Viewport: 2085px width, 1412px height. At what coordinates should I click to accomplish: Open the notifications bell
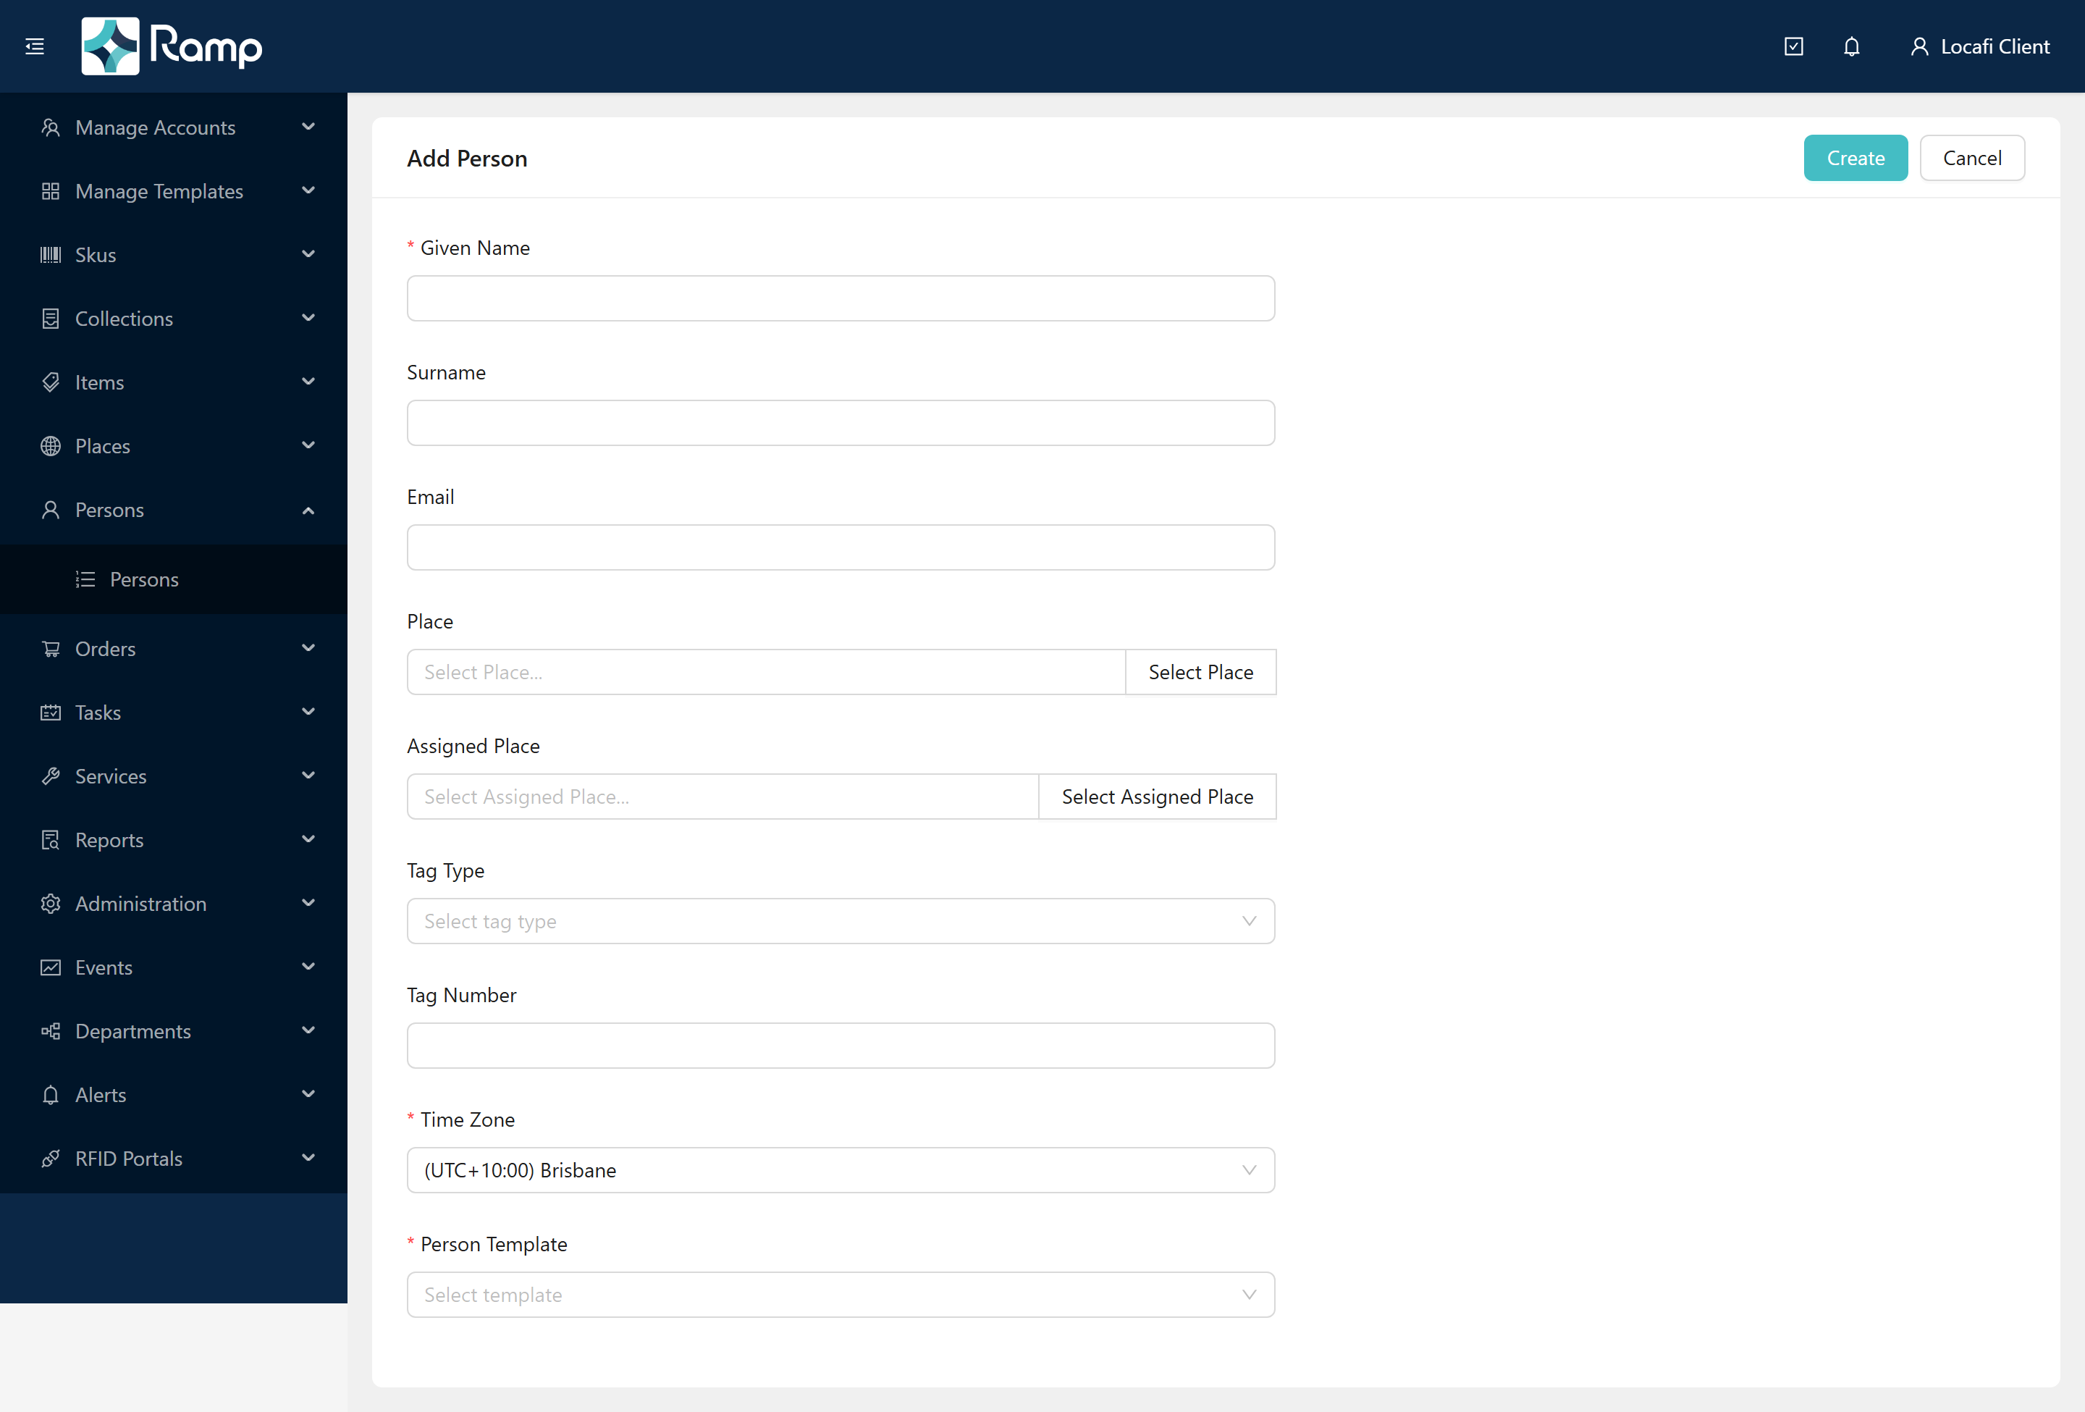click(1852, 46)
